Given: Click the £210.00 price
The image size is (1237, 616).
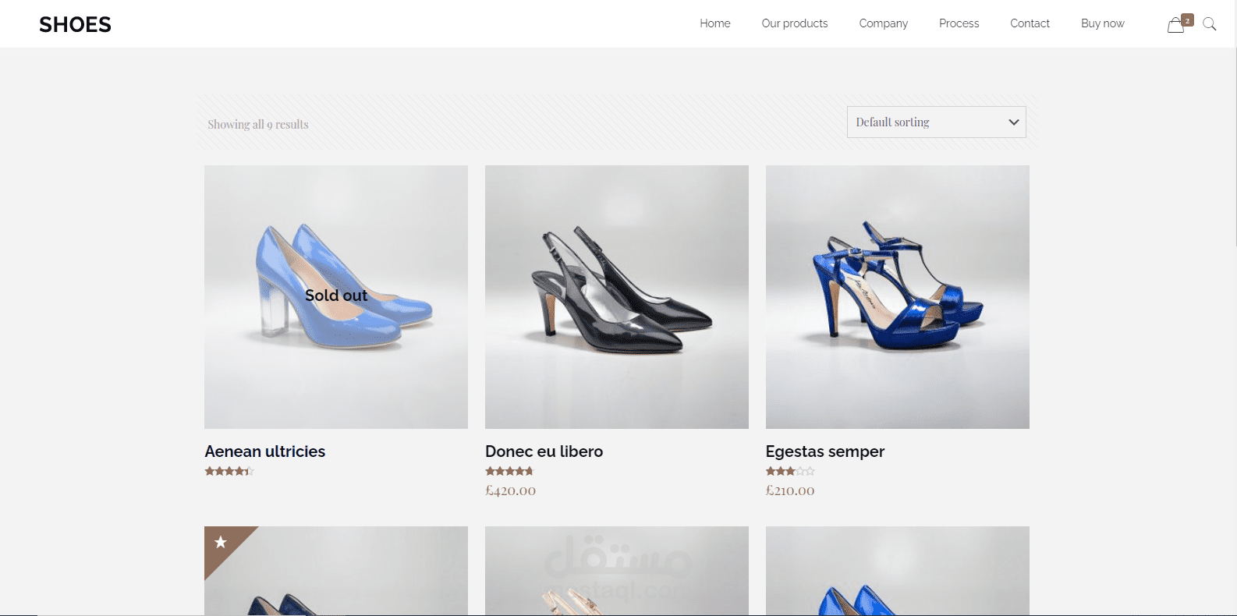Looking at the screenshot, I should (790, 490).
